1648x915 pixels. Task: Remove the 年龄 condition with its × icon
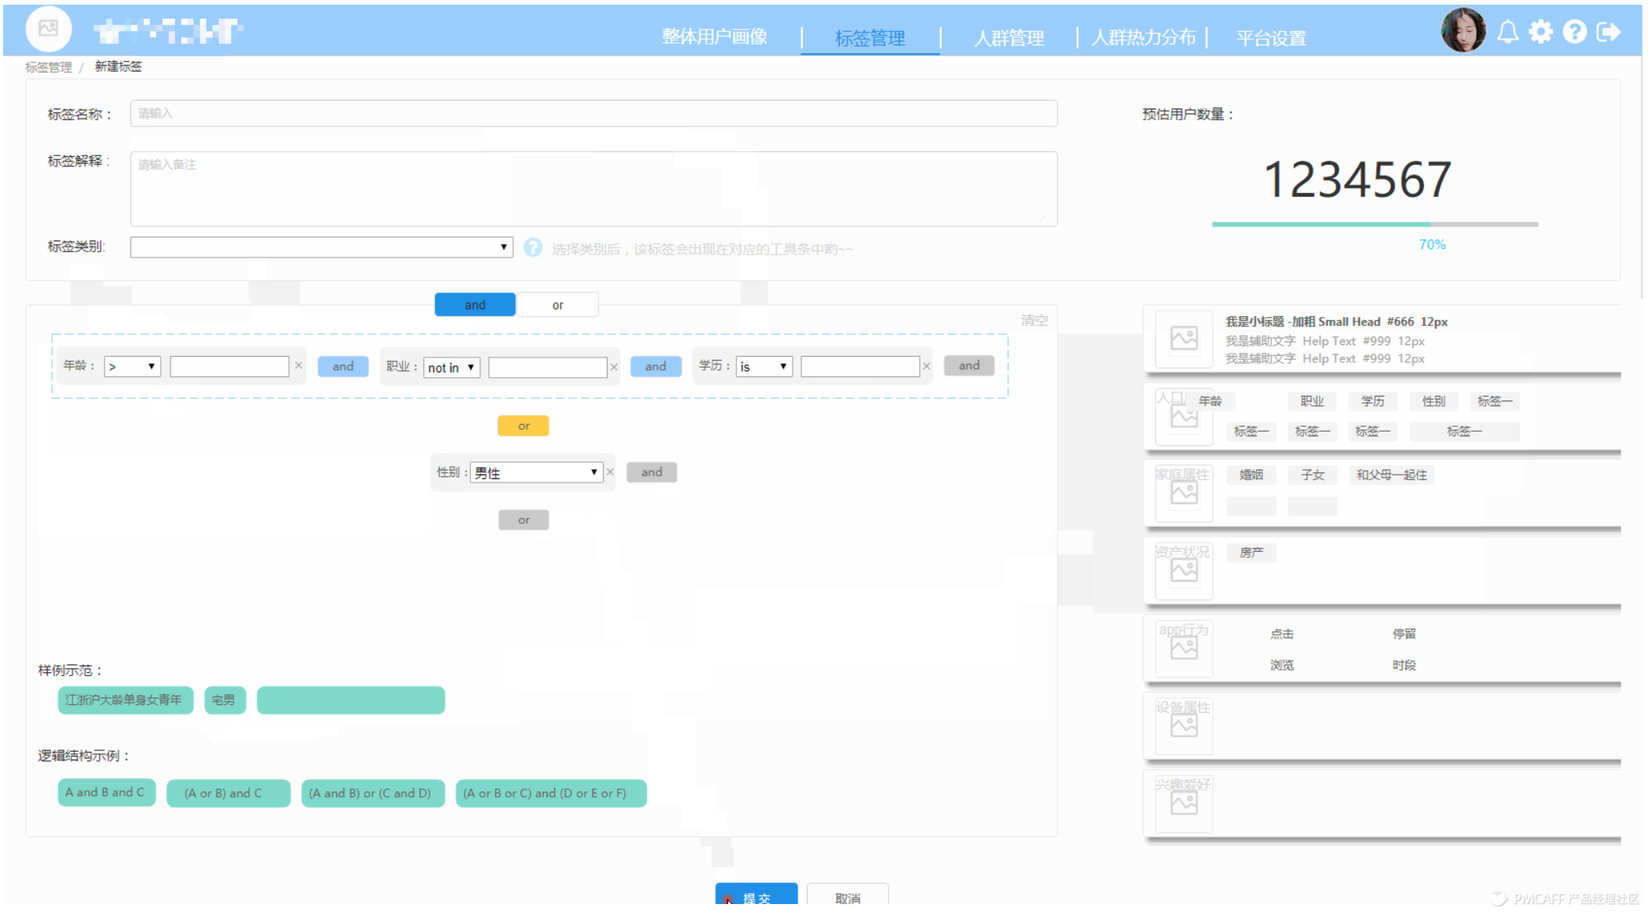[x=298, y=365]
